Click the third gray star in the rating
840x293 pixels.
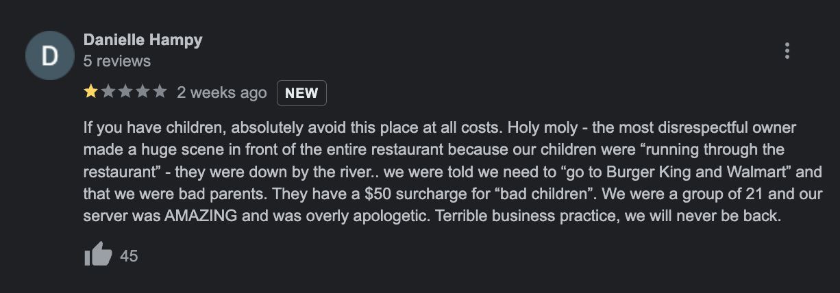(x=125, y=92)
